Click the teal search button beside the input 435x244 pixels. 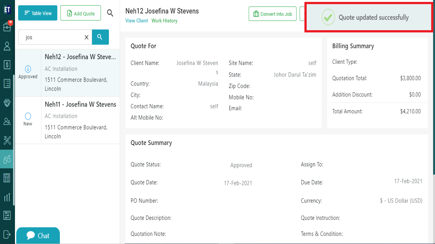tap(100, 37)
